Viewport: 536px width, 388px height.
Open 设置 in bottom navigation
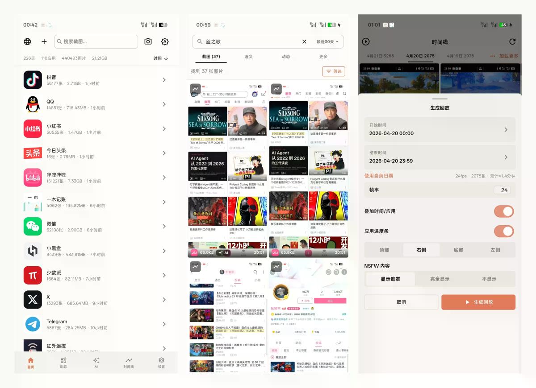(x=161, y=363)
